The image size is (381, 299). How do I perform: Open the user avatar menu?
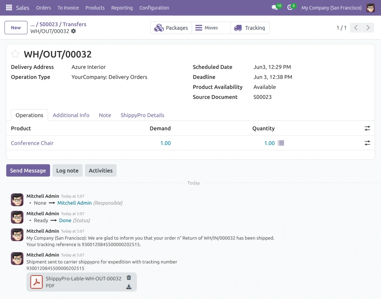coord(370,8)
